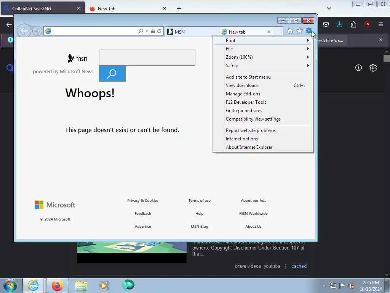The image size is (390, 293).
Task: Click Firefox back arrow
Action: coord(9,24)
